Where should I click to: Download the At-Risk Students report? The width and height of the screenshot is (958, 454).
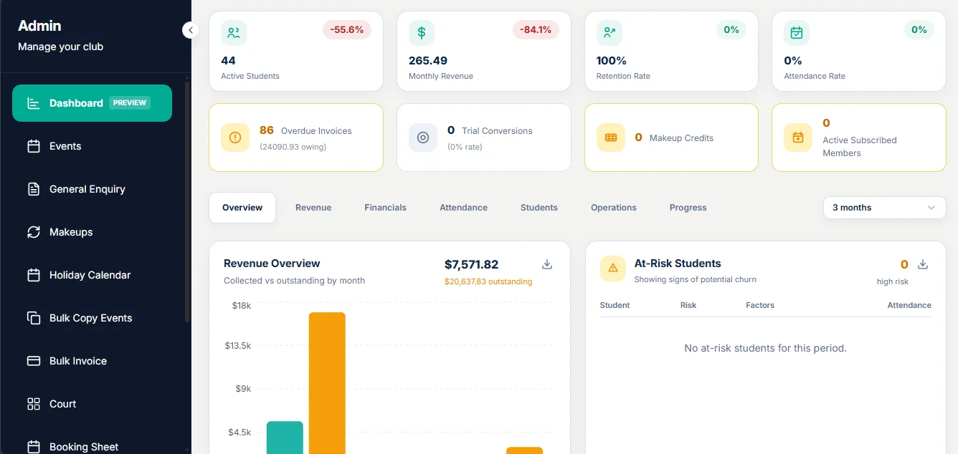[x=923, y=264]
